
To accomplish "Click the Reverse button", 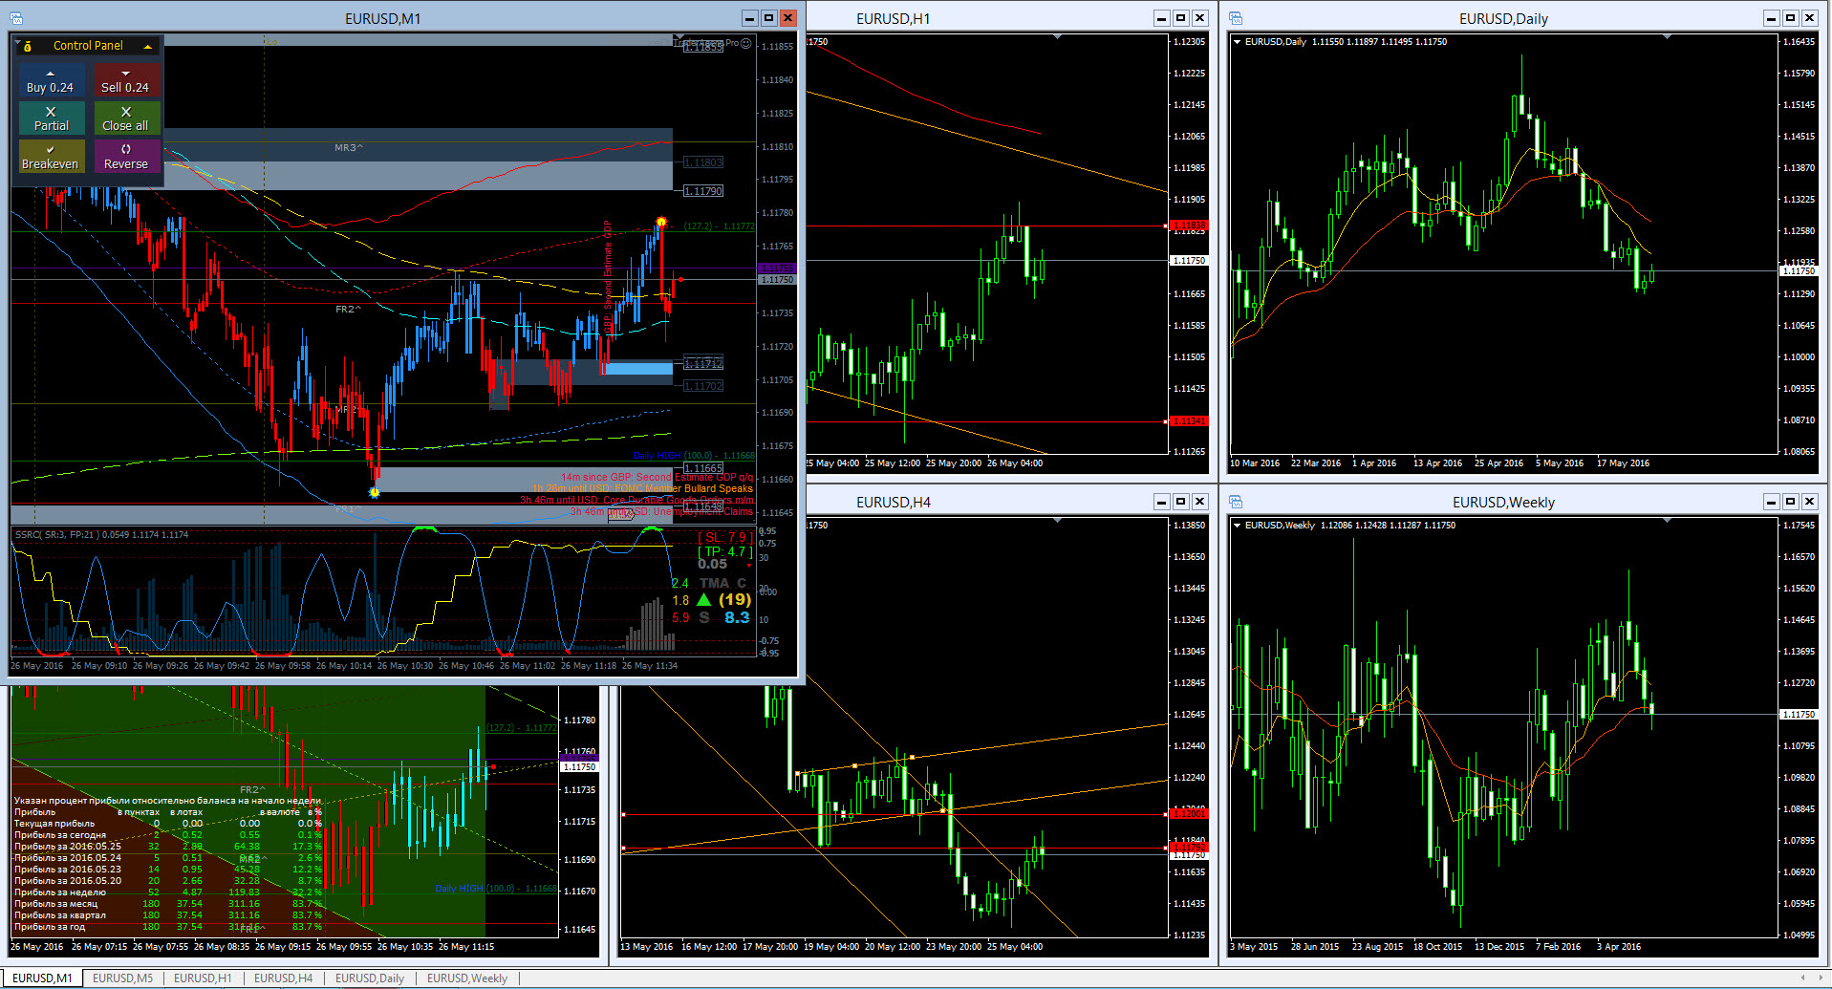I will 126,157.
